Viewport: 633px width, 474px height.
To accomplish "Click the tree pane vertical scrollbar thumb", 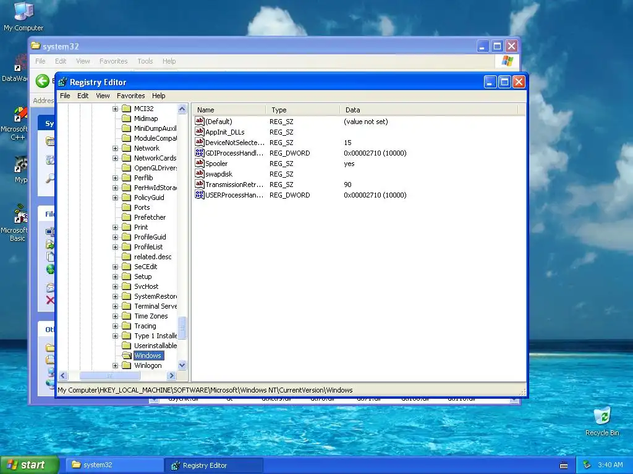I will pyautogui.click(x=182, y=328).
